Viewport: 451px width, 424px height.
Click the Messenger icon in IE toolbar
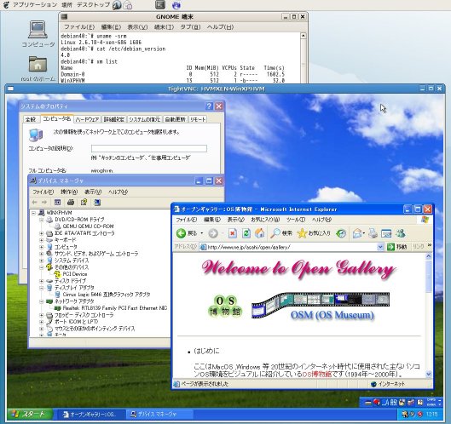click(x=401, y=233)
